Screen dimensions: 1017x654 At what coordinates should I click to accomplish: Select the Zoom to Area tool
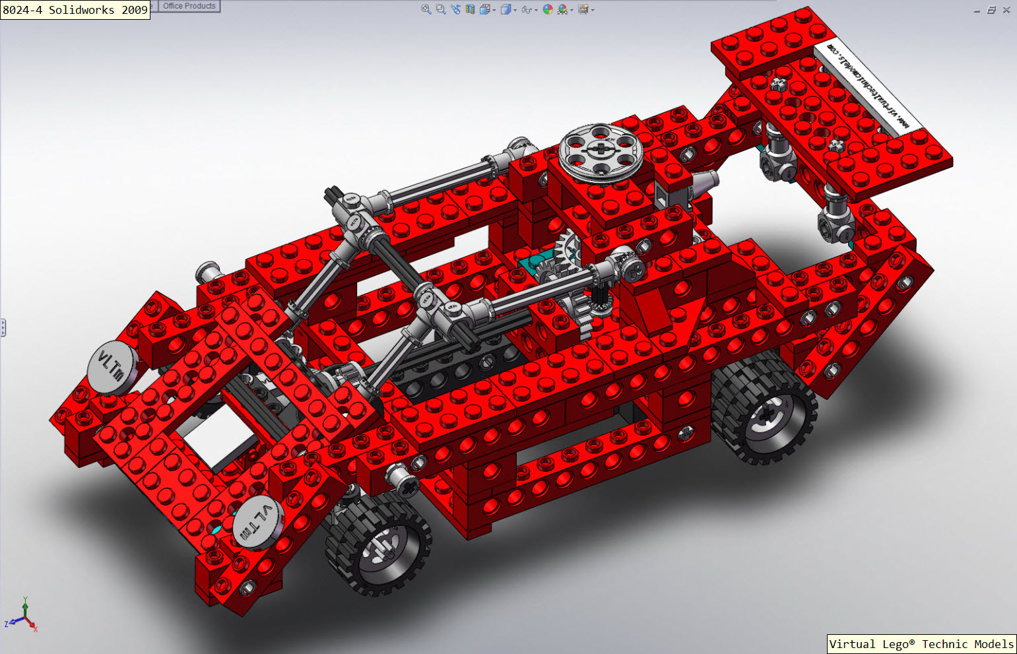(441, 9)
